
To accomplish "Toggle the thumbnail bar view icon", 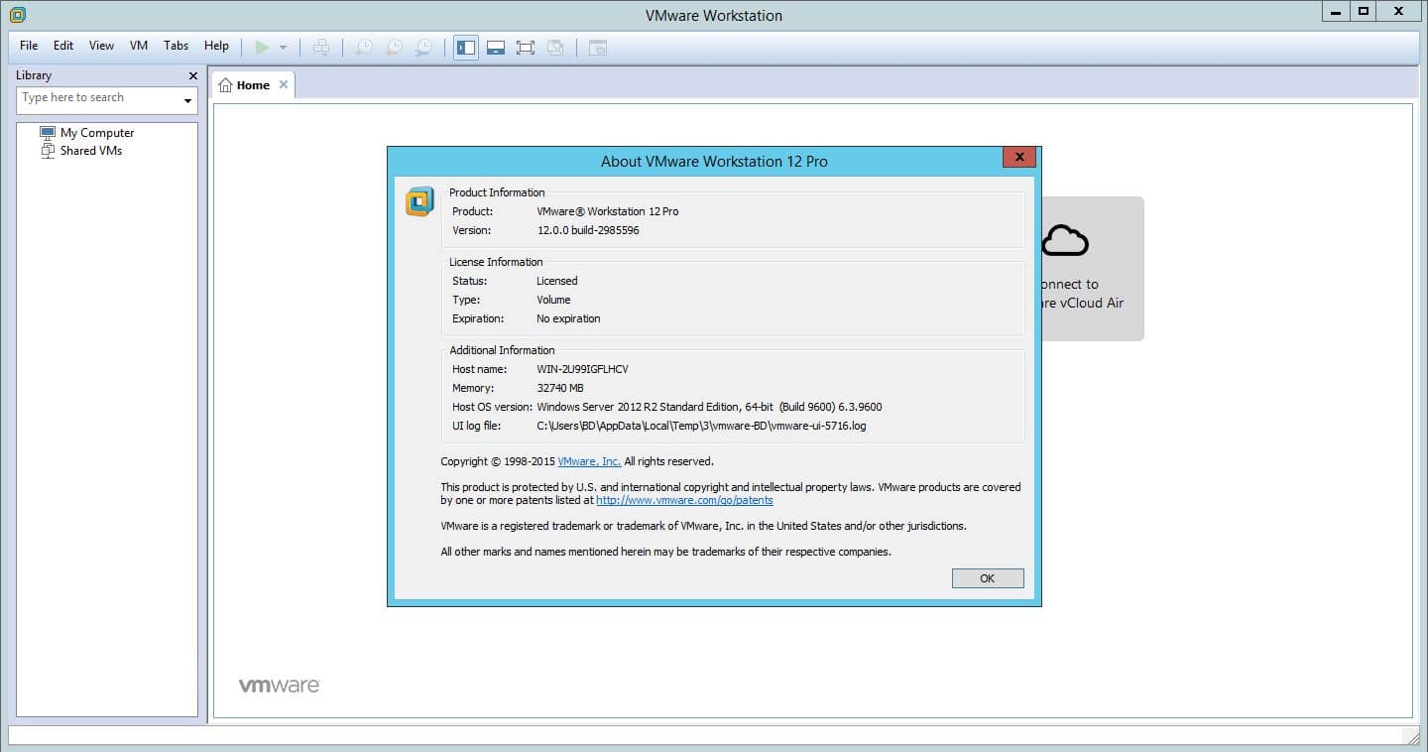I will click(x=496, y=47).
